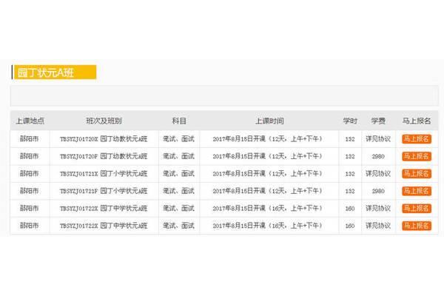Click the 学费 column header
The width and height of the screenshot is (444, 296).
(x=378, y=121)
